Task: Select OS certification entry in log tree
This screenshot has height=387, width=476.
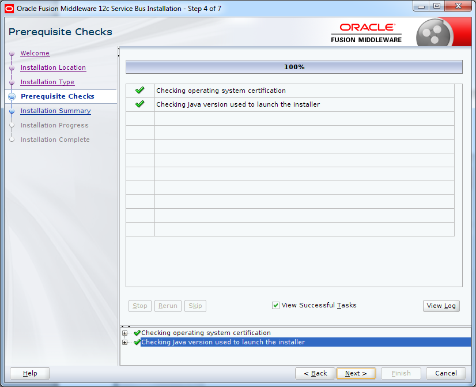Action: click(206, 333)
